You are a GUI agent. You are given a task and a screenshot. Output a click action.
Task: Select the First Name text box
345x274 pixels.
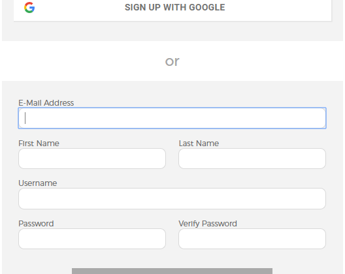click(x=92, y=159)
